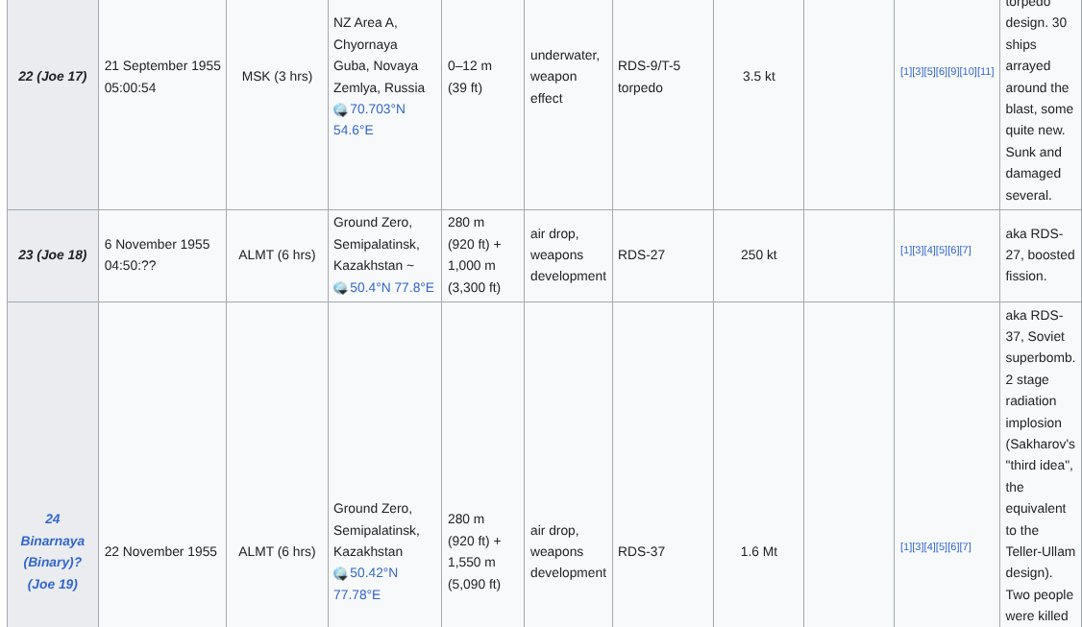Click the 1.6 Mt yield cell

(758, 552)
